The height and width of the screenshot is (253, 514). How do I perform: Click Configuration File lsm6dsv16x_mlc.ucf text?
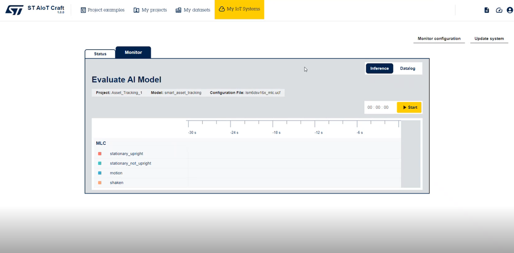(x=245, y=93)
